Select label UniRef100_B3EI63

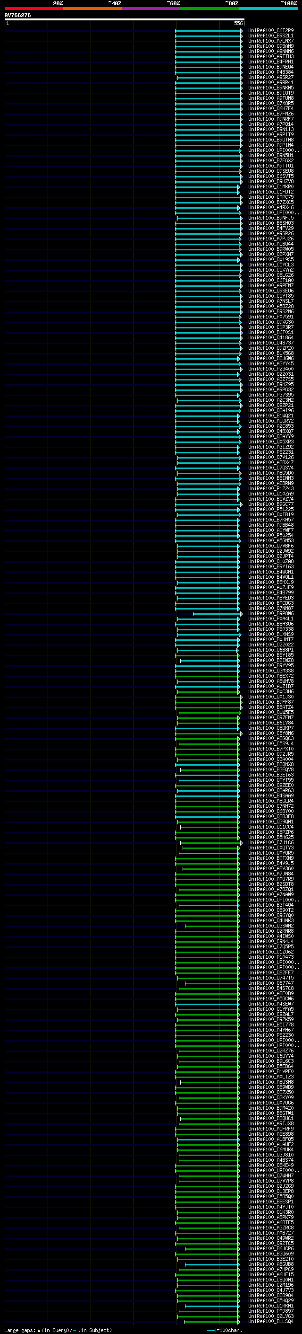(x=270, y=775)
